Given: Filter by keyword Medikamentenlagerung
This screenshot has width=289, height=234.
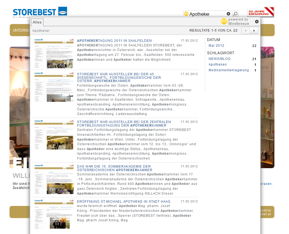Looking at the screenshot, I should (x=229, y=70).
